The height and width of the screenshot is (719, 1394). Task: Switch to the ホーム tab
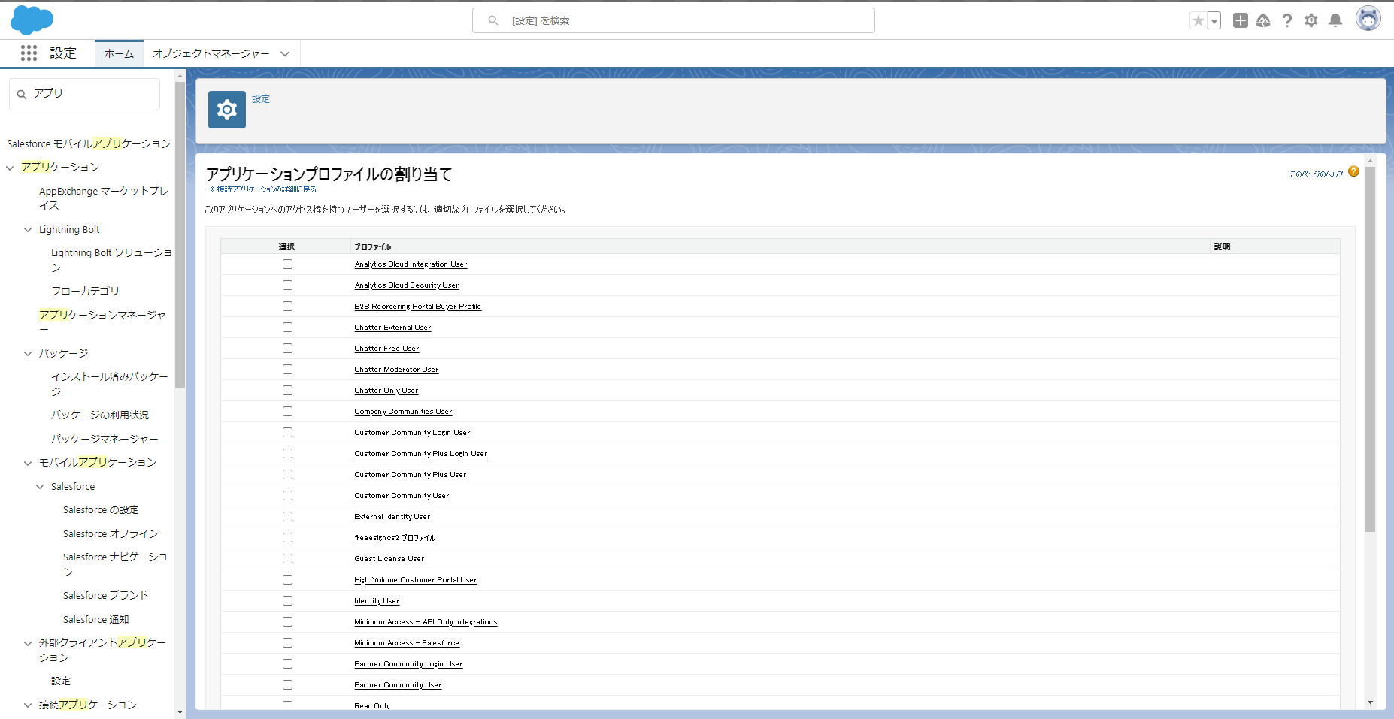click(119, 53)
